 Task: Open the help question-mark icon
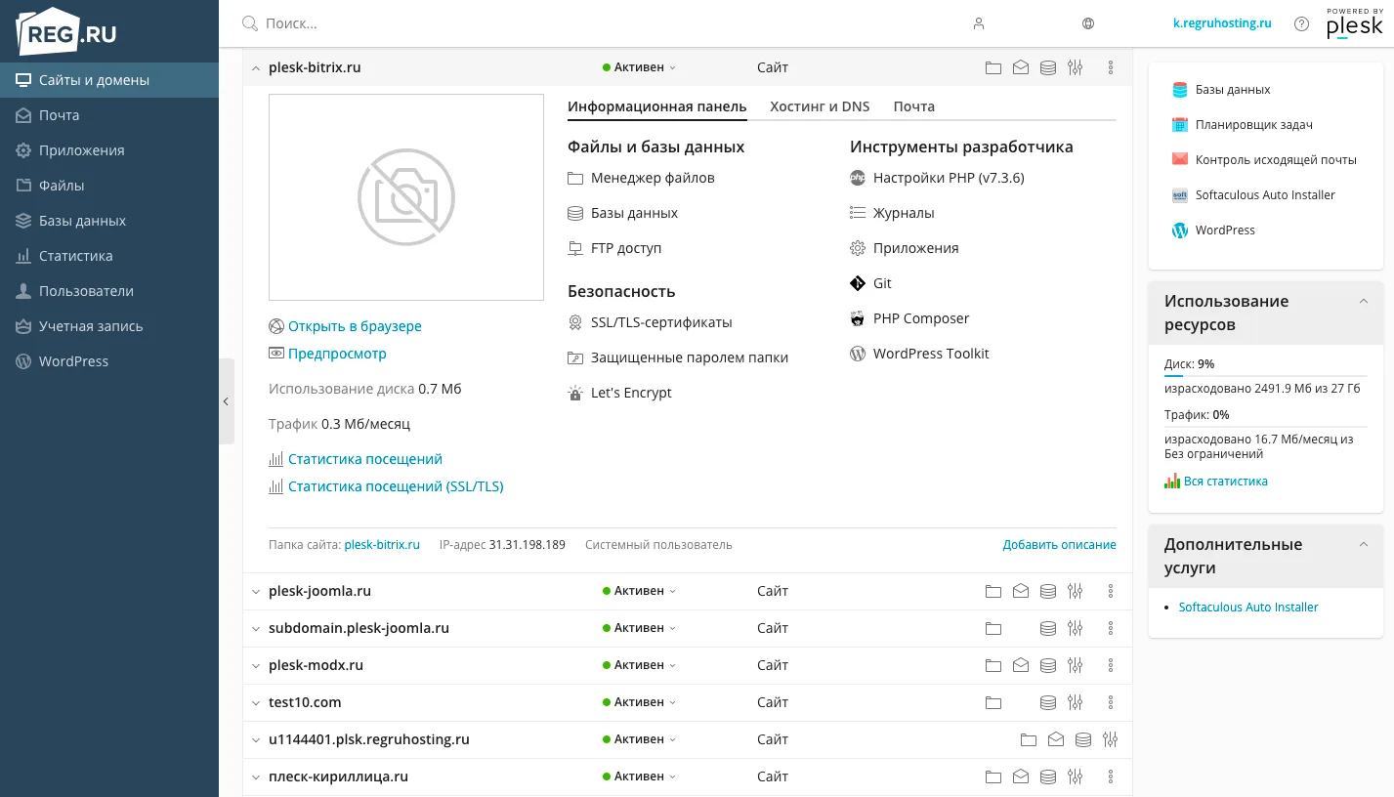(x=1301, y=23)
